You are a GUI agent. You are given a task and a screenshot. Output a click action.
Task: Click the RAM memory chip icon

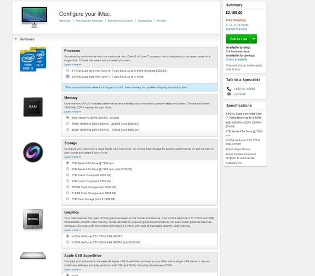point(33,107)
